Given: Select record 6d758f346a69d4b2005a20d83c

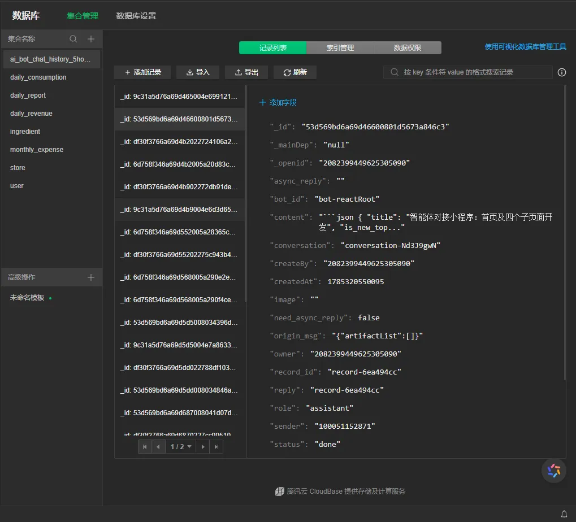Looking at the screenshot, I should [179, 164].
